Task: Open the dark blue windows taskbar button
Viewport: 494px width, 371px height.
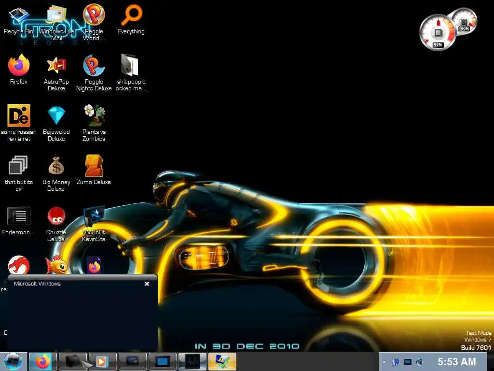Action: click(x=132, y=361)
